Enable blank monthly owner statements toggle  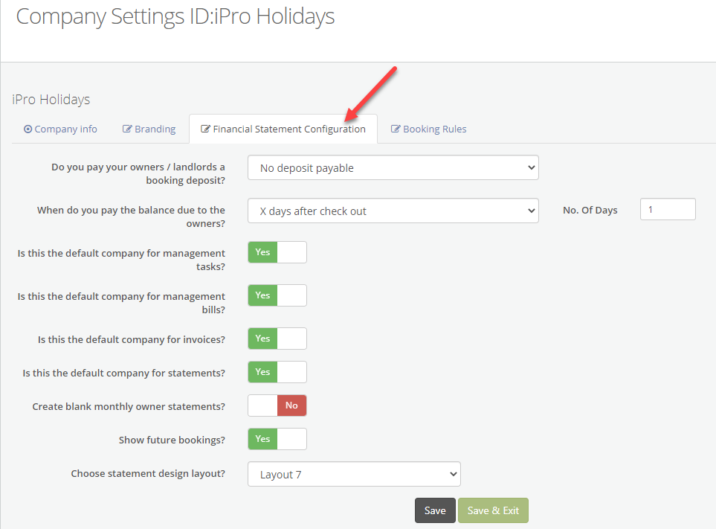click(x=277, y=405)
